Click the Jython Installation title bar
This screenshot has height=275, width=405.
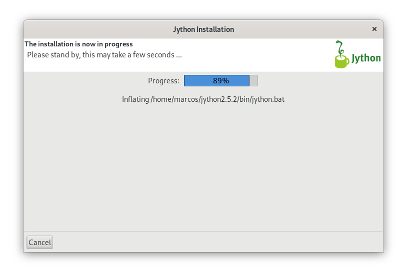click(x=203, y=29)
